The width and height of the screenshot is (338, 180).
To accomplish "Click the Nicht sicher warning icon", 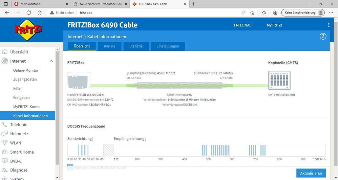I will point(52,13).
